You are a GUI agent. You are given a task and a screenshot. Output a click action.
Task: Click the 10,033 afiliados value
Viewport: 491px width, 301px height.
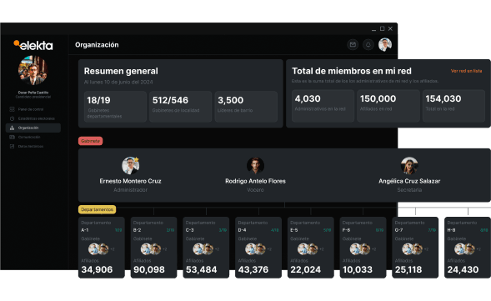coord(358,269)
